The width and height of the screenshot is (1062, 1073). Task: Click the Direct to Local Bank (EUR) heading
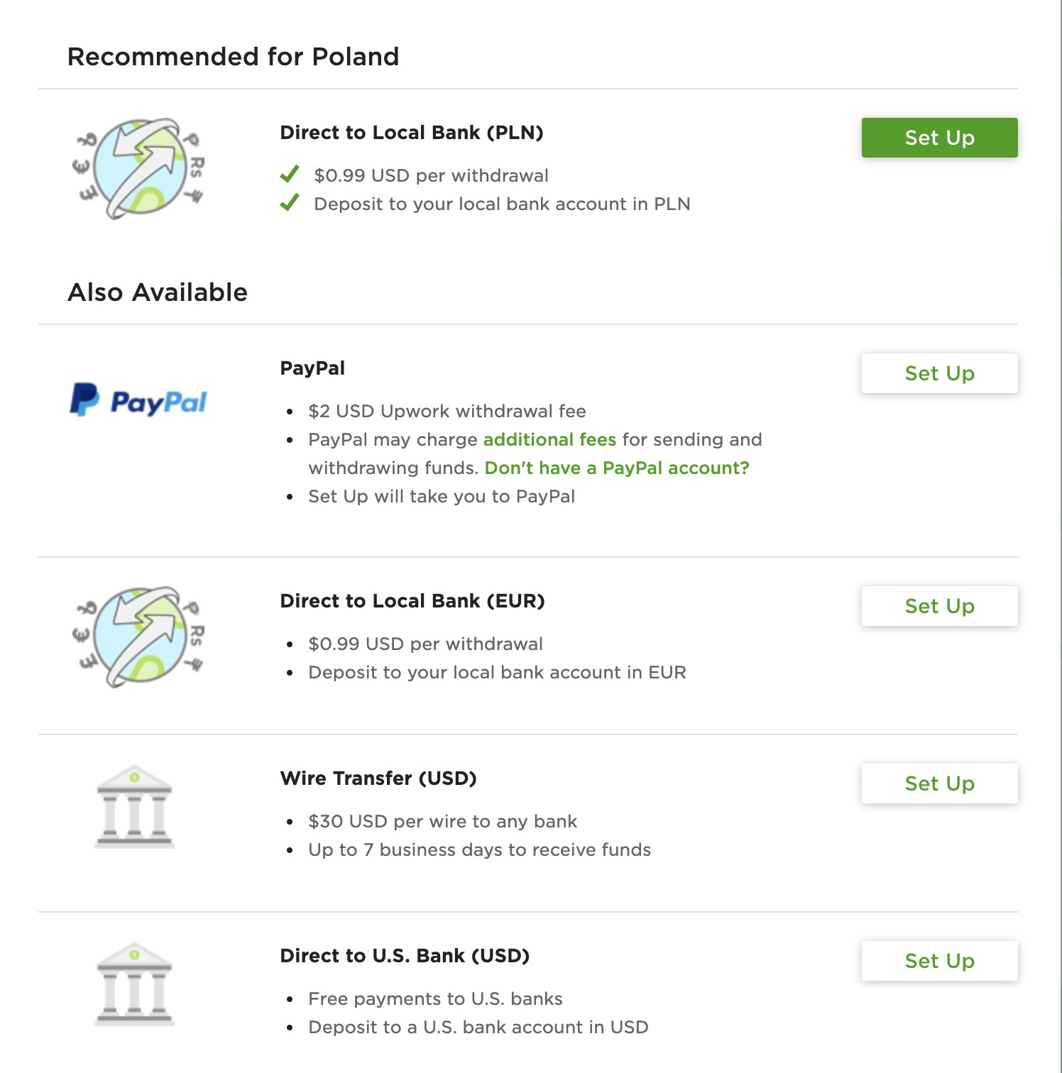412,601
